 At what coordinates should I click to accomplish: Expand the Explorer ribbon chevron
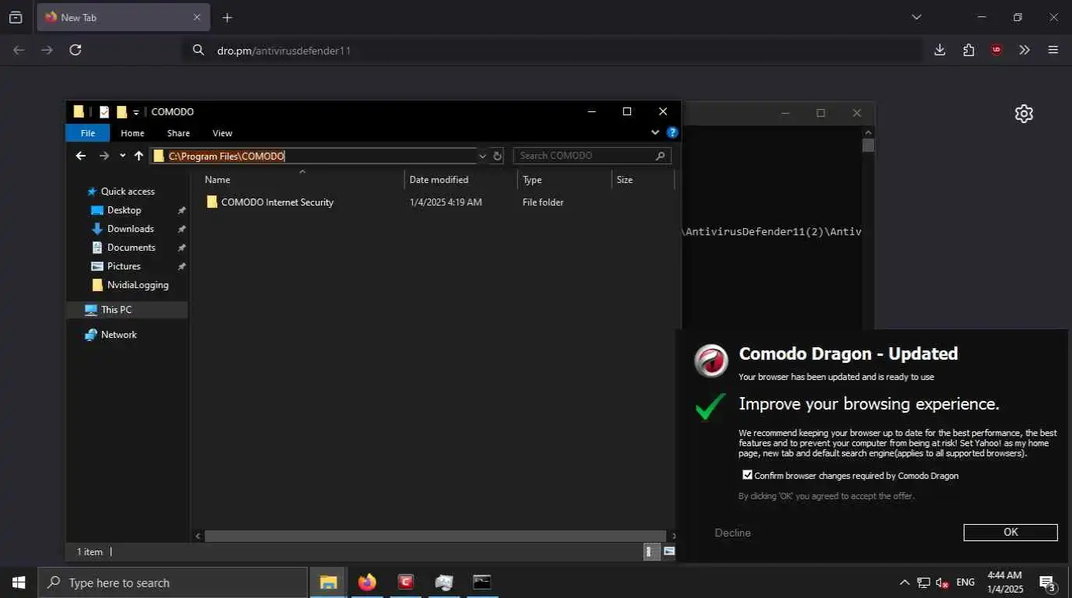point(655,132)
